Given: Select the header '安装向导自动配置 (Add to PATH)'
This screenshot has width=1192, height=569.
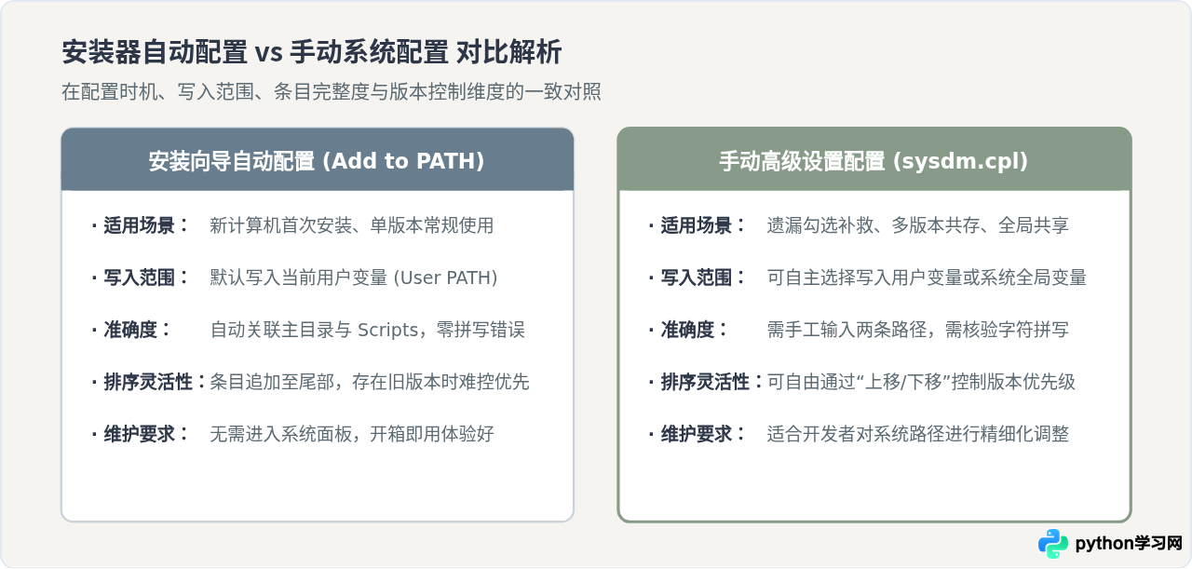Looking at the screenshot, I should click(317, 161).
